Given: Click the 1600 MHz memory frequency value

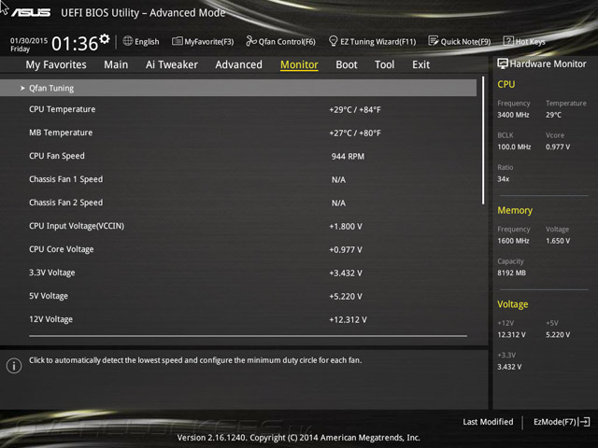Looking at the screenshot, I should click(513, 241).
